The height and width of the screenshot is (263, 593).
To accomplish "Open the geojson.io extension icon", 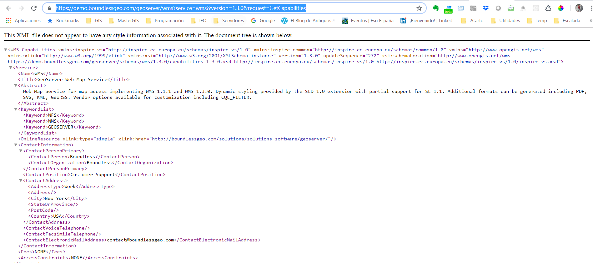I will click(523, 8).
